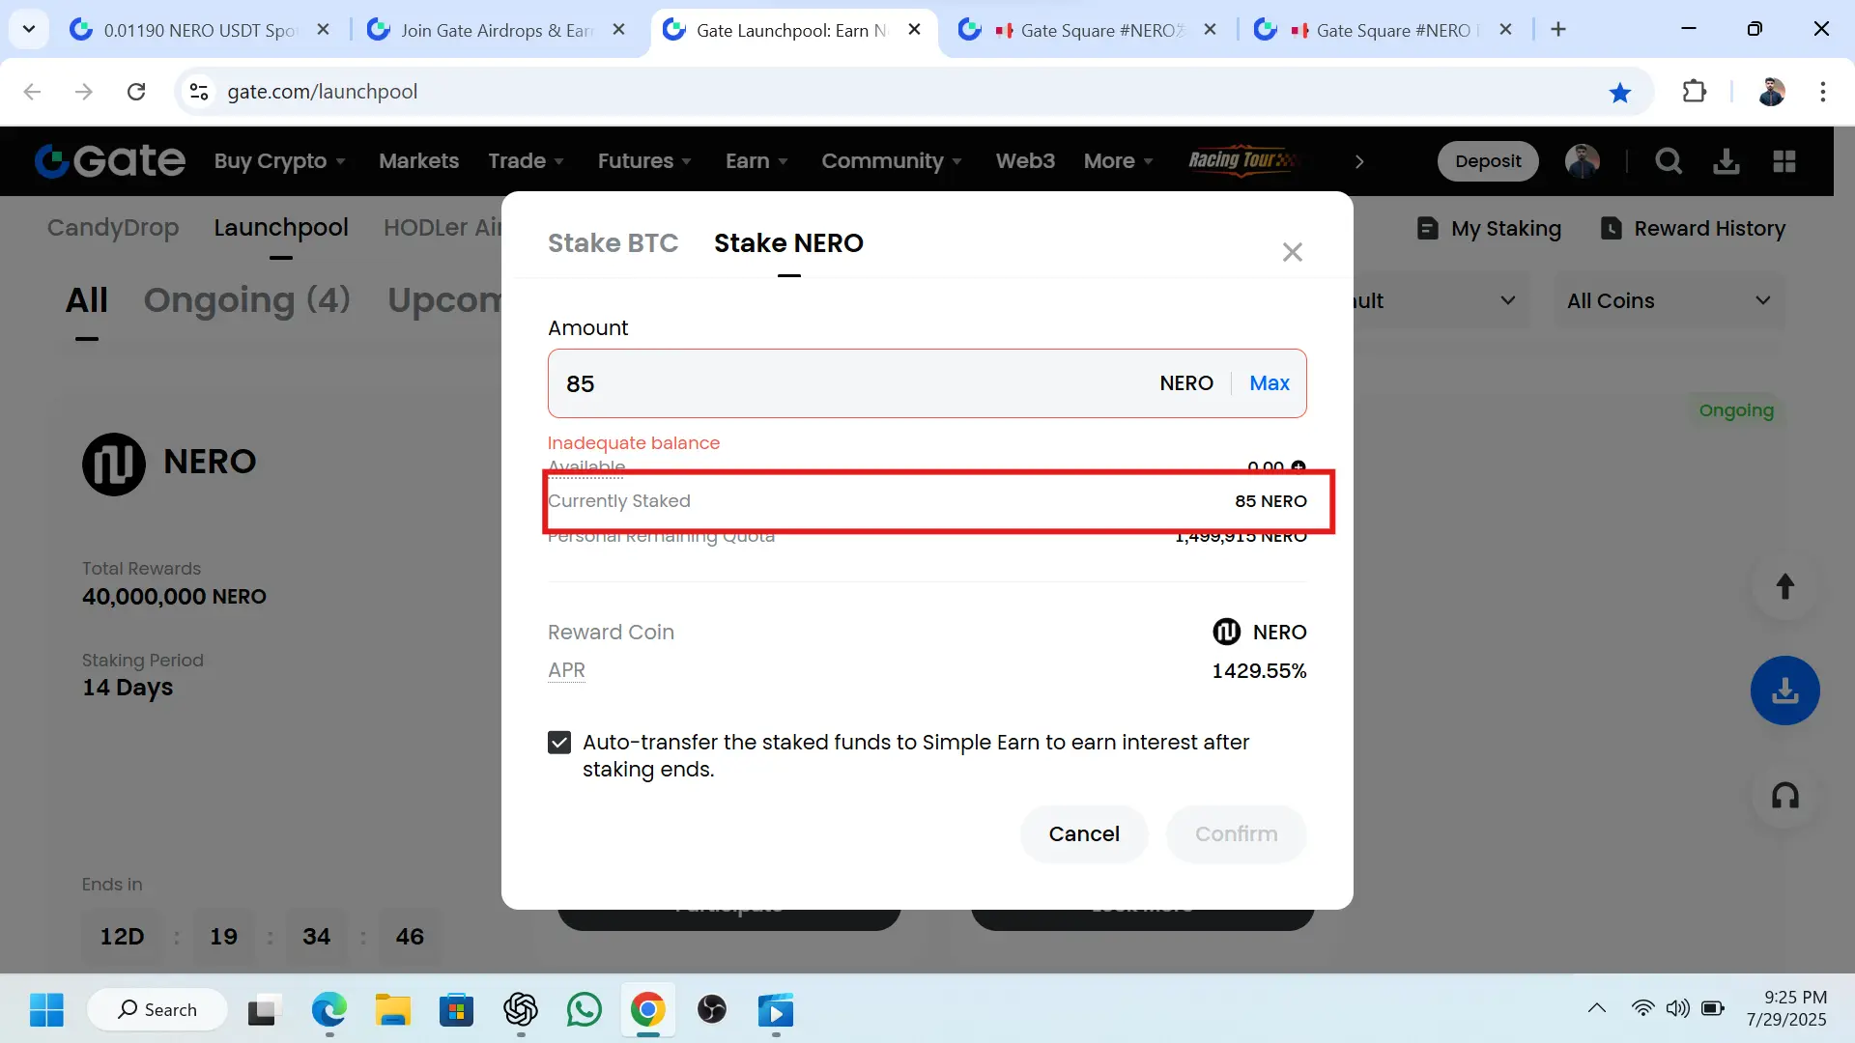Click the available balance plus icon

(x=1298, y=466)
